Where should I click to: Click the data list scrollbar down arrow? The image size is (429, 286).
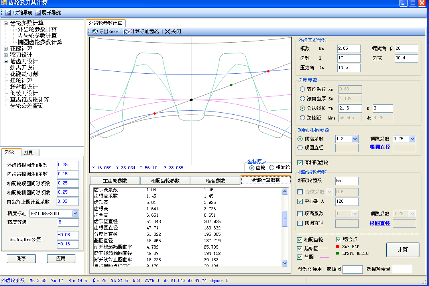[285, 263]
